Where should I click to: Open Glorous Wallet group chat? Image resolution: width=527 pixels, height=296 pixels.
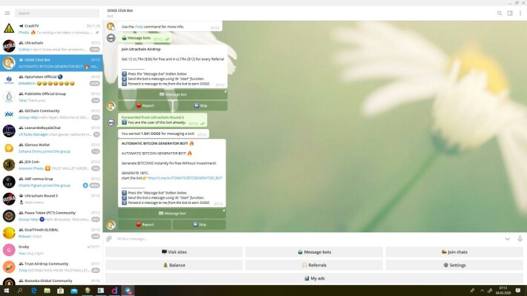pyautogui.click(x=51, y=148)
